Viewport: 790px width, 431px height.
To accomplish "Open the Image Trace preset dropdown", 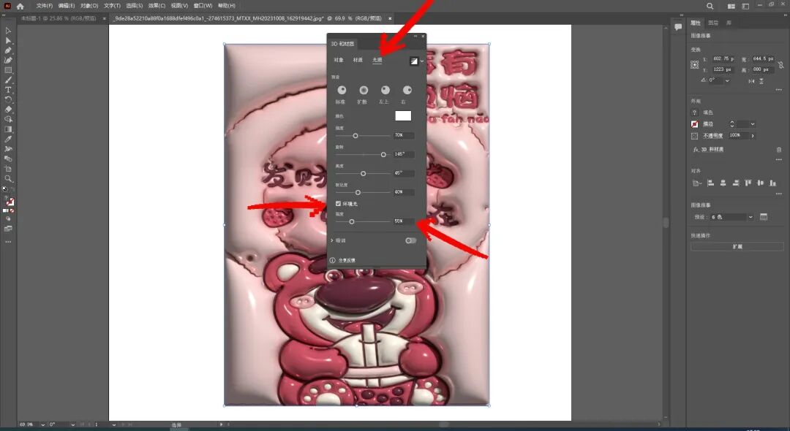I will click(x=750, y=217).
